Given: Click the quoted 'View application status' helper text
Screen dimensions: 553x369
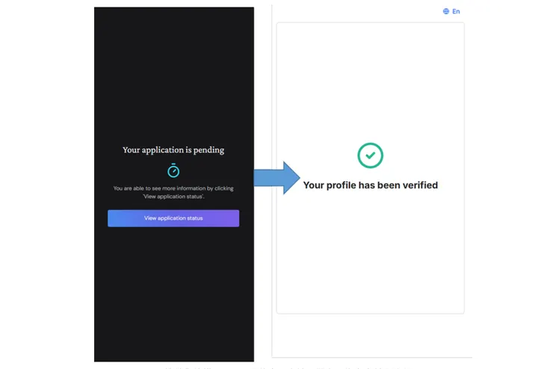Looking at the screenshot, I should click(173, 196).
